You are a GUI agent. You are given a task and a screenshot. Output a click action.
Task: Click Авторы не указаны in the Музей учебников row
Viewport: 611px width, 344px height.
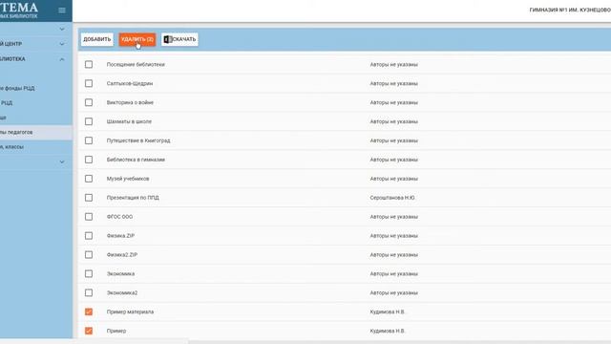coord(394,179)
